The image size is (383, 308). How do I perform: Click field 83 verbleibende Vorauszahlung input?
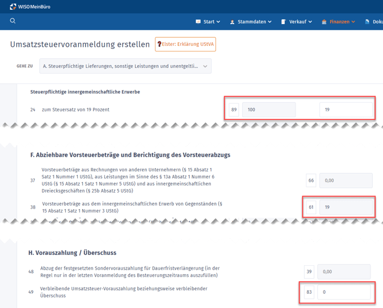(x=344, y=292)
